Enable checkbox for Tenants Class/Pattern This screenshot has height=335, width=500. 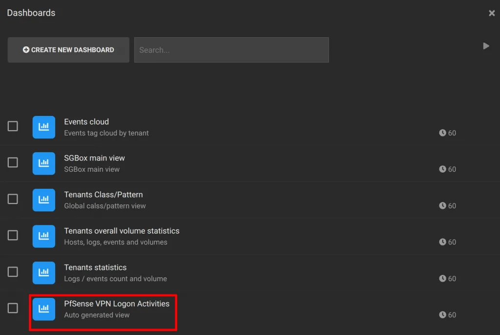click(x=13, y=199)
